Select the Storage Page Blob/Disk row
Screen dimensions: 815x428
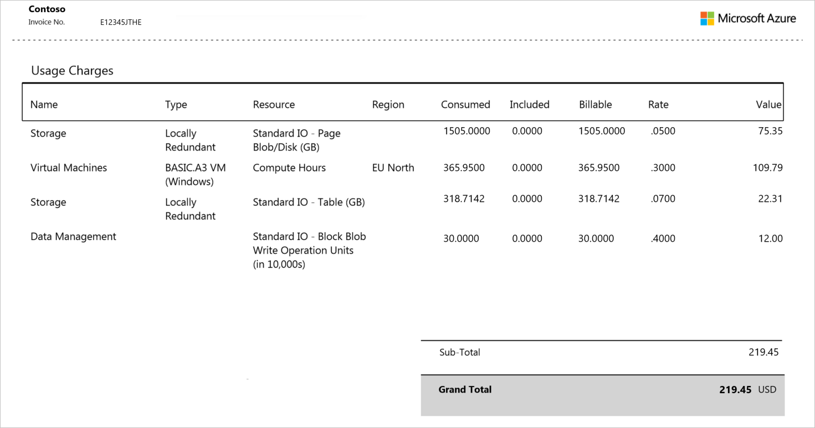[48, 133]
